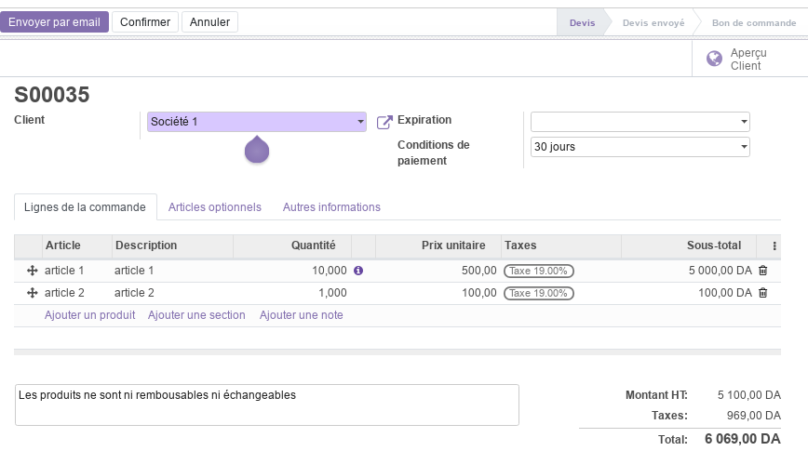Open the Conditions de paiement 30 jours dropdown
Screen dimensions: 808x451
tap(640, 147)
